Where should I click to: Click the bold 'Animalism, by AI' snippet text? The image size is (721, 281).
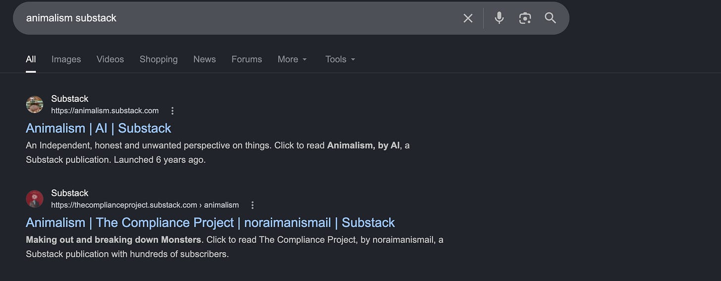(x=363, y=145)
